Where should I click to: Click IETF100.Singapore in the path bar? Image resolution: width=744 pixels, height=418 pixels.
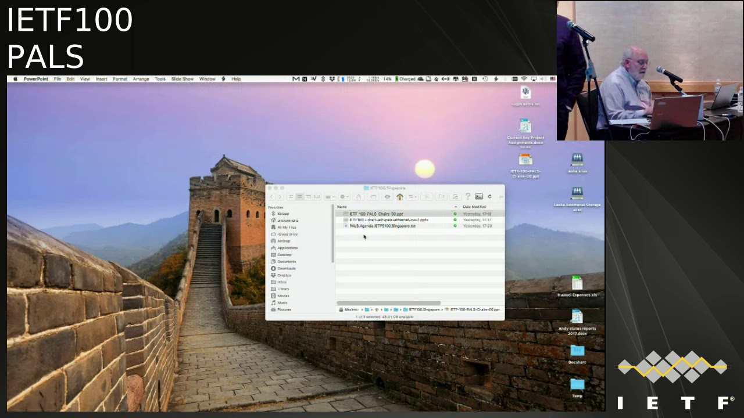click(x=422, y=309)
